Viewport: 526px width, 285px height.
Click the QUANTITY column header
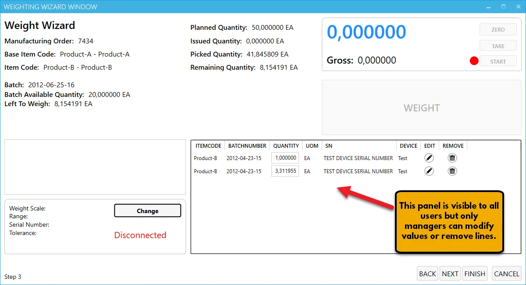click(286, 146)
